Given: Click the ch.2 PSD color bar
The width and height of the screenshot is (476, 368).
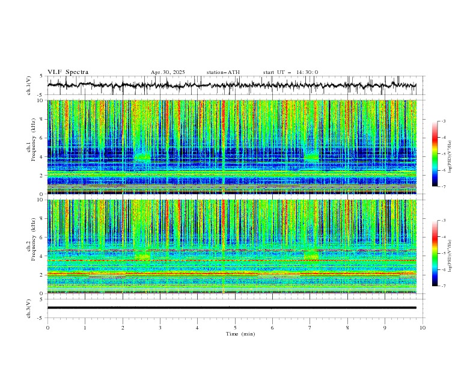Looking at the screenshot, I should (x=435, y=253).
